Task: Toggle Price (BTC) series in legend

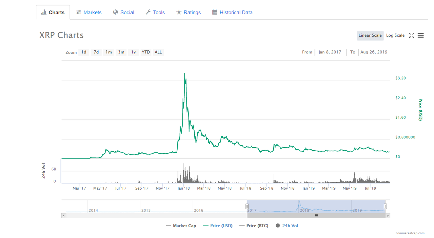Action: pos(254,226)
